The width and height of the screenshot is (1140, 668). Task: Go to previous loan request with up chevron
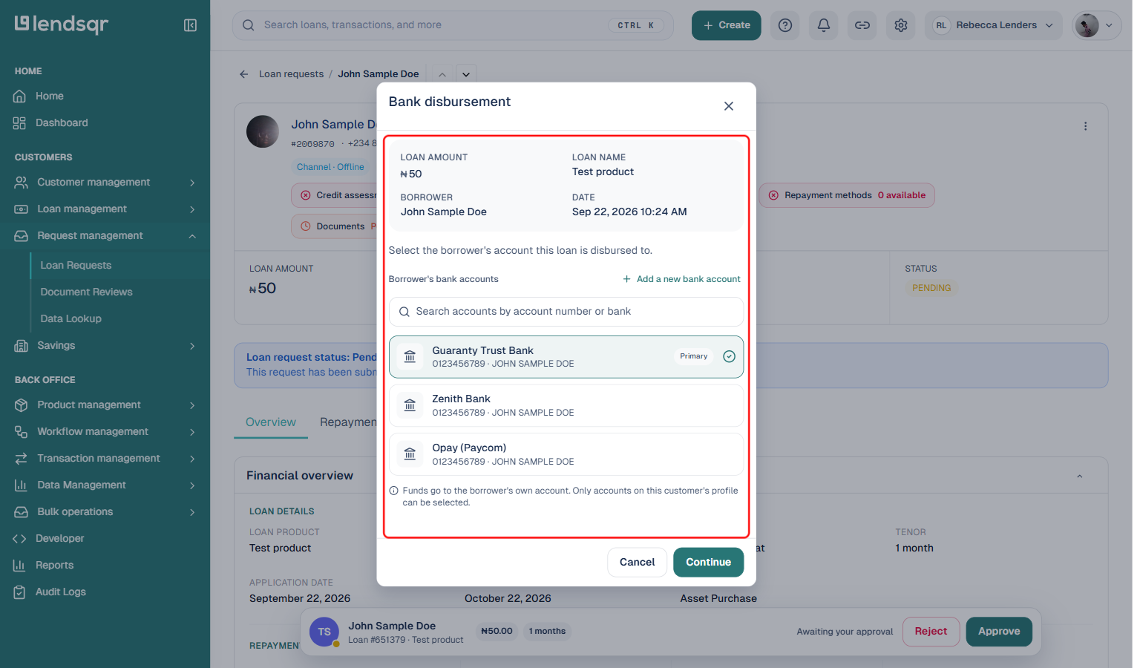pyautogui.click(x=442, y=74)
